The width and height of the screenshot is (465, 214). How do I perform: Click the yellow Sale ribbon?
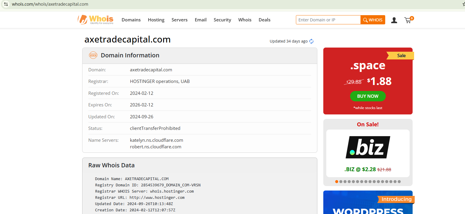(400, 56)
